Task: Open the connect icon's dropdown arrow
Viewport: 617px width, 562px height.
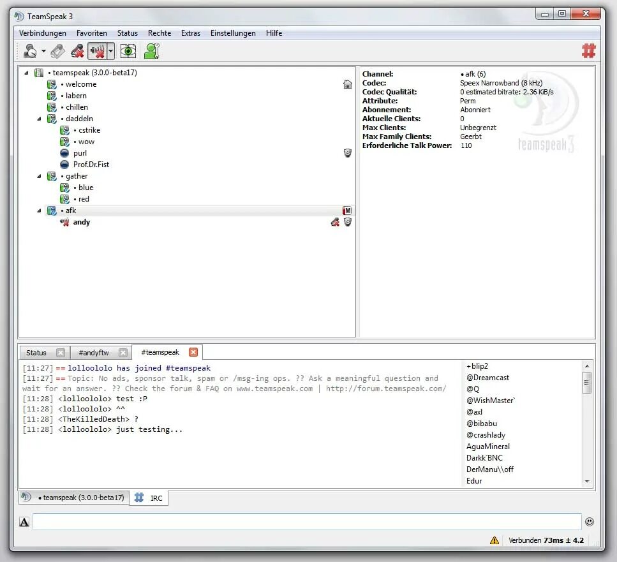Action: [43, 51]
